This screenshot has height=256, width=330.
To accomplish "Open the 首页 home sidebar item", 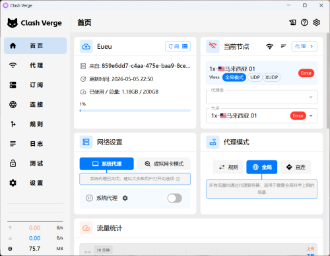I will (x=35, y=46).
